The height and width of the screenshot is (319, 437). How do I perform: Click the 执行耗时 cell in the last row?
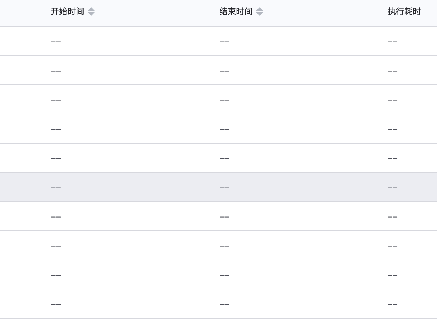coord(392,304)
